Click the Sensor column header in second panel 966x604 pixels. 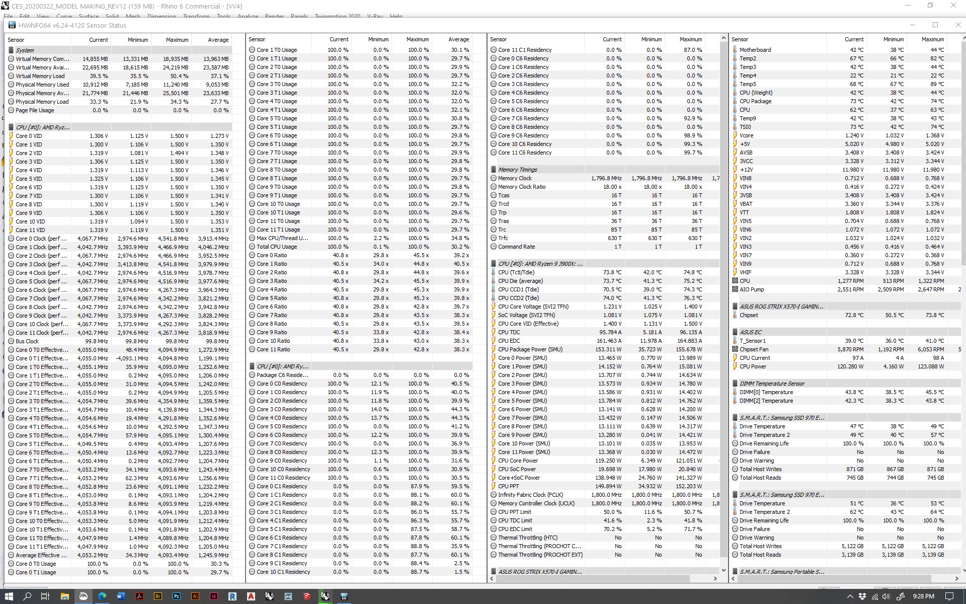pyautogui.click(x=257, y=39)
